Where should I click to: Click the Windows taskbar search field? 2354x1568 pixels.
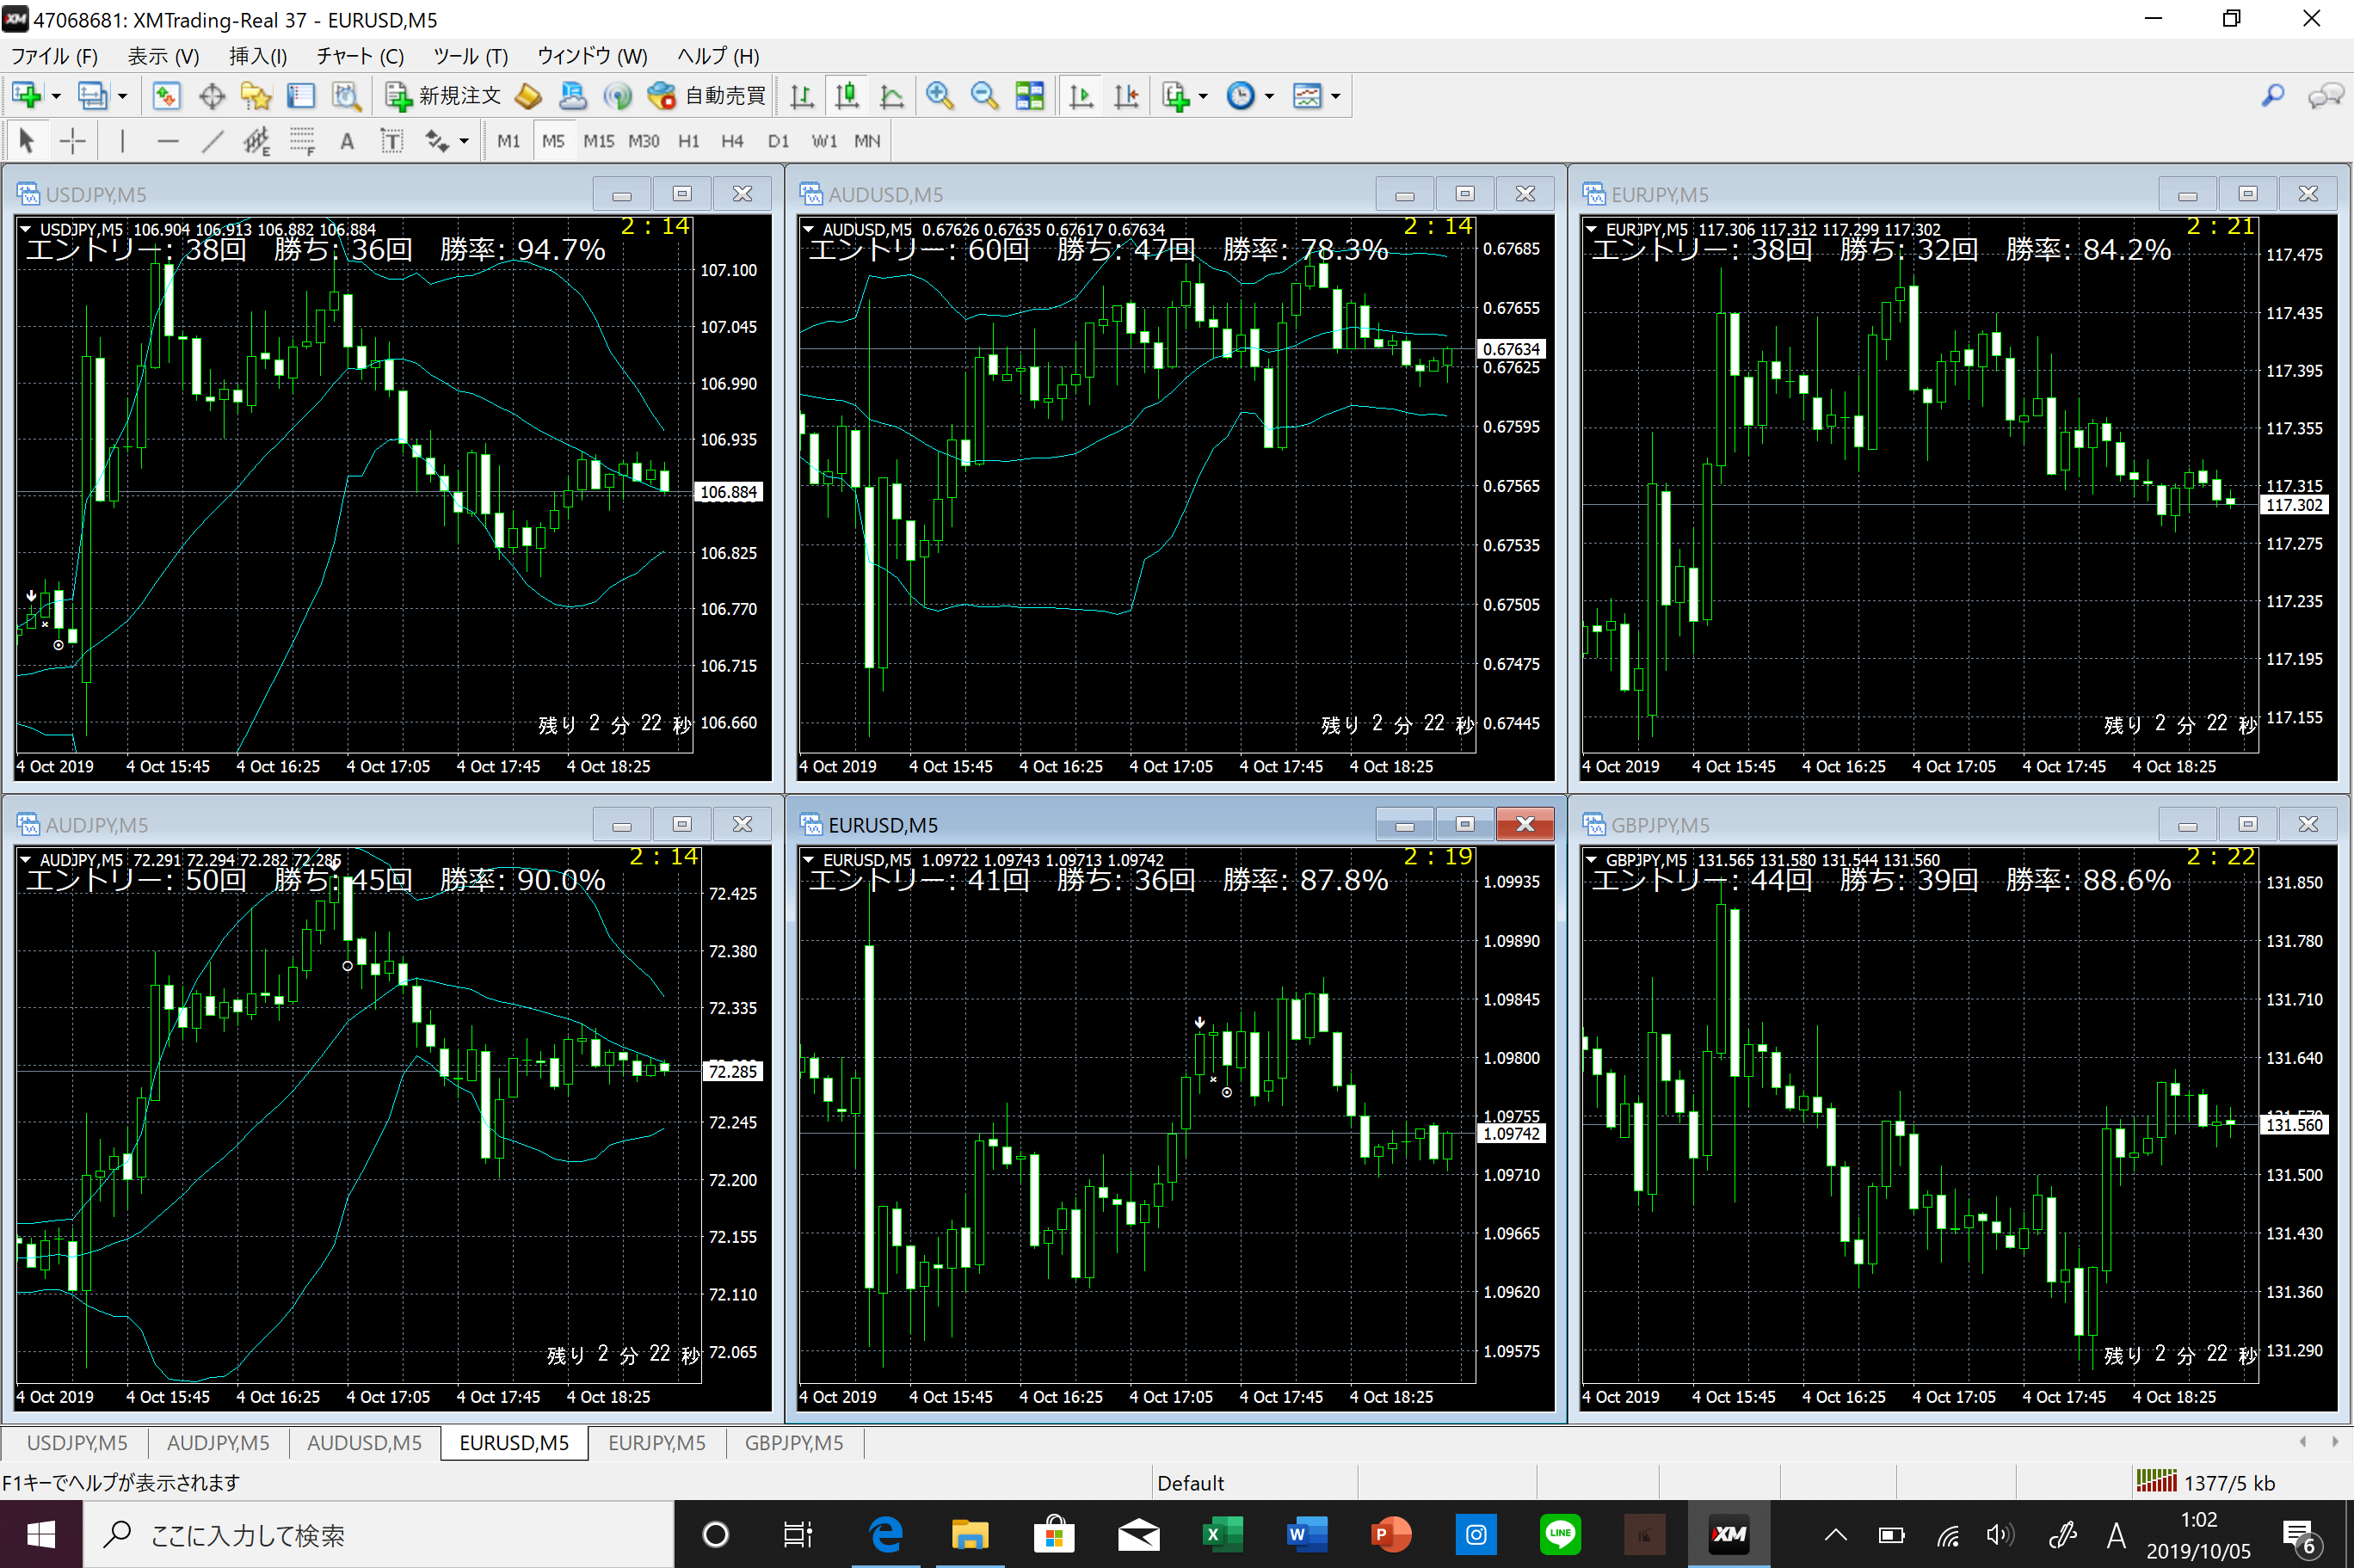(x=380, y=1534)
